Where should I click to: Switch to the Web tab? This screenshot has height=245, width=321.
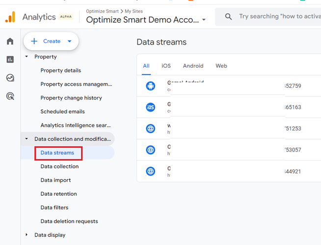point(221,66)
